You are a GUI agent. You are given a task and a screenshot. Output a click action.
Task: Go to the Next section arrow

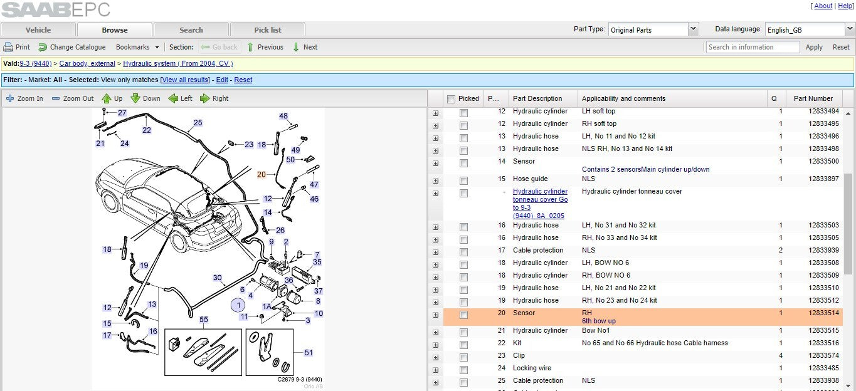(296, 47)
